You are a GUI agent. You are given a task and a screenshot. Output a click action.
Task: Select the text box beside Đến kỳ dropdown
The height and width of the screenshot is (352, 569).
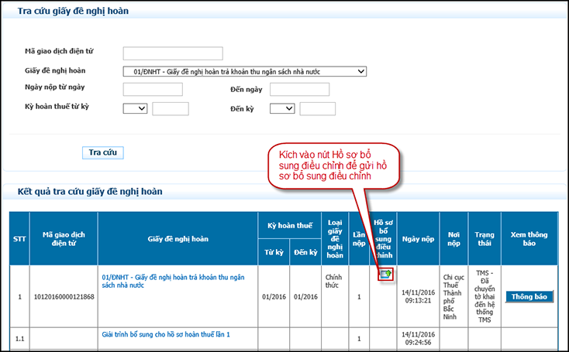tap(317, 108)
